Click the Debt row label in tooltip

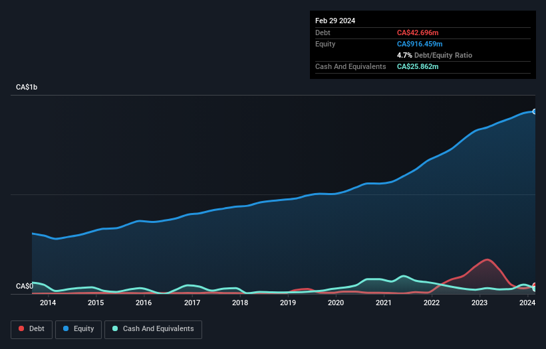click(323, 33)
